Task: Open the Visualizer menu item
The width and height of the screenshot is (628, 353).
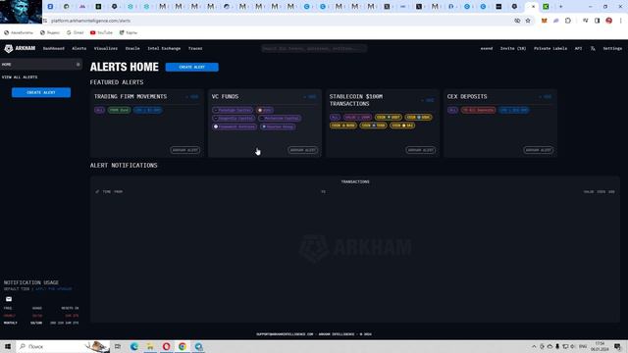Action: coord(106,48)
